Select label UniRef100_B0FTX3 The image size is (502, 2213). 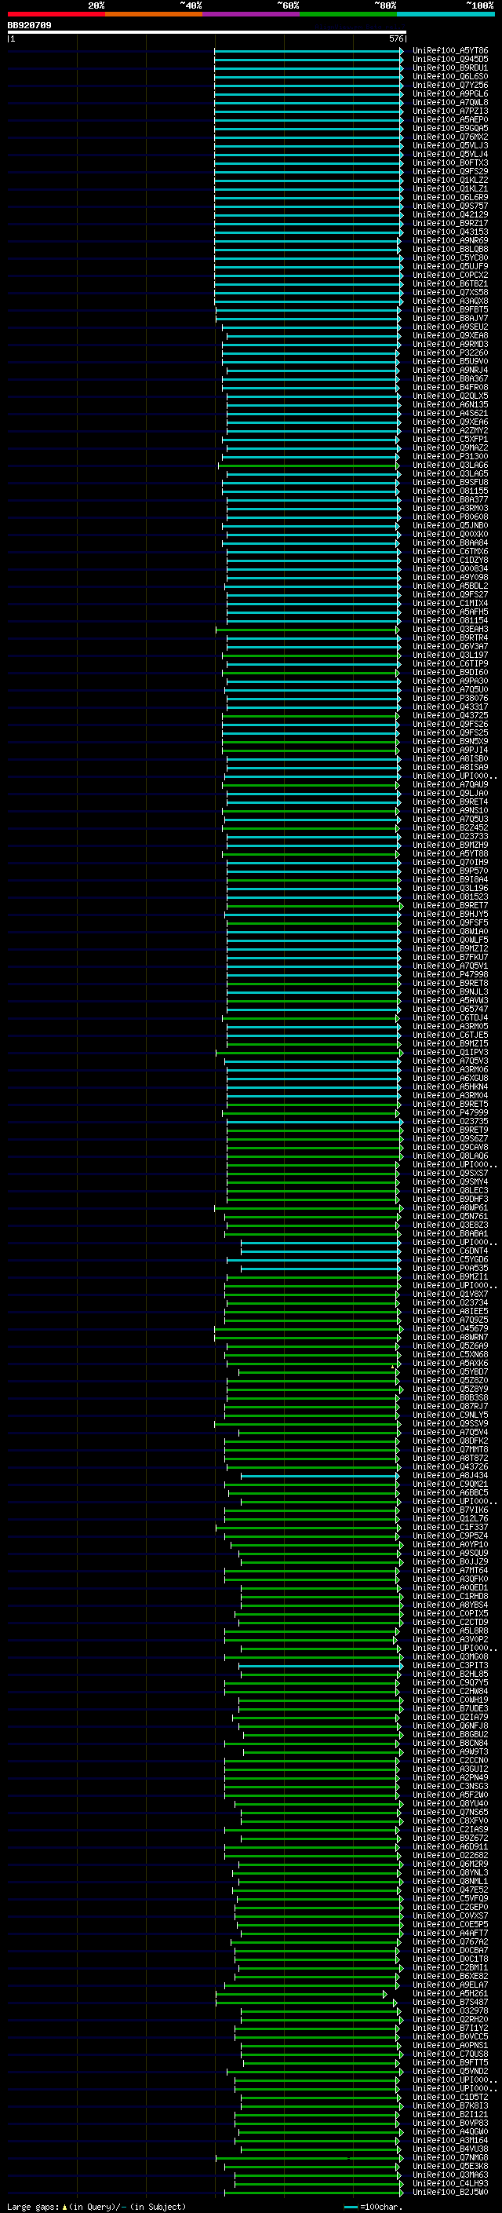pyautogui.click(x=449, y=163)
